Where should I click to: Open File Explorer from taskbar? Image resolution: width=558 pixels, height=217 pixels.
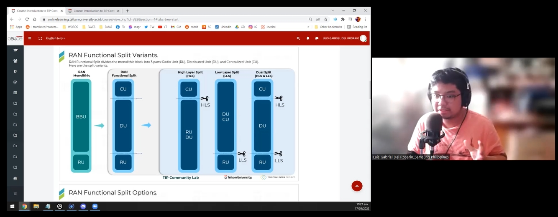36,206
